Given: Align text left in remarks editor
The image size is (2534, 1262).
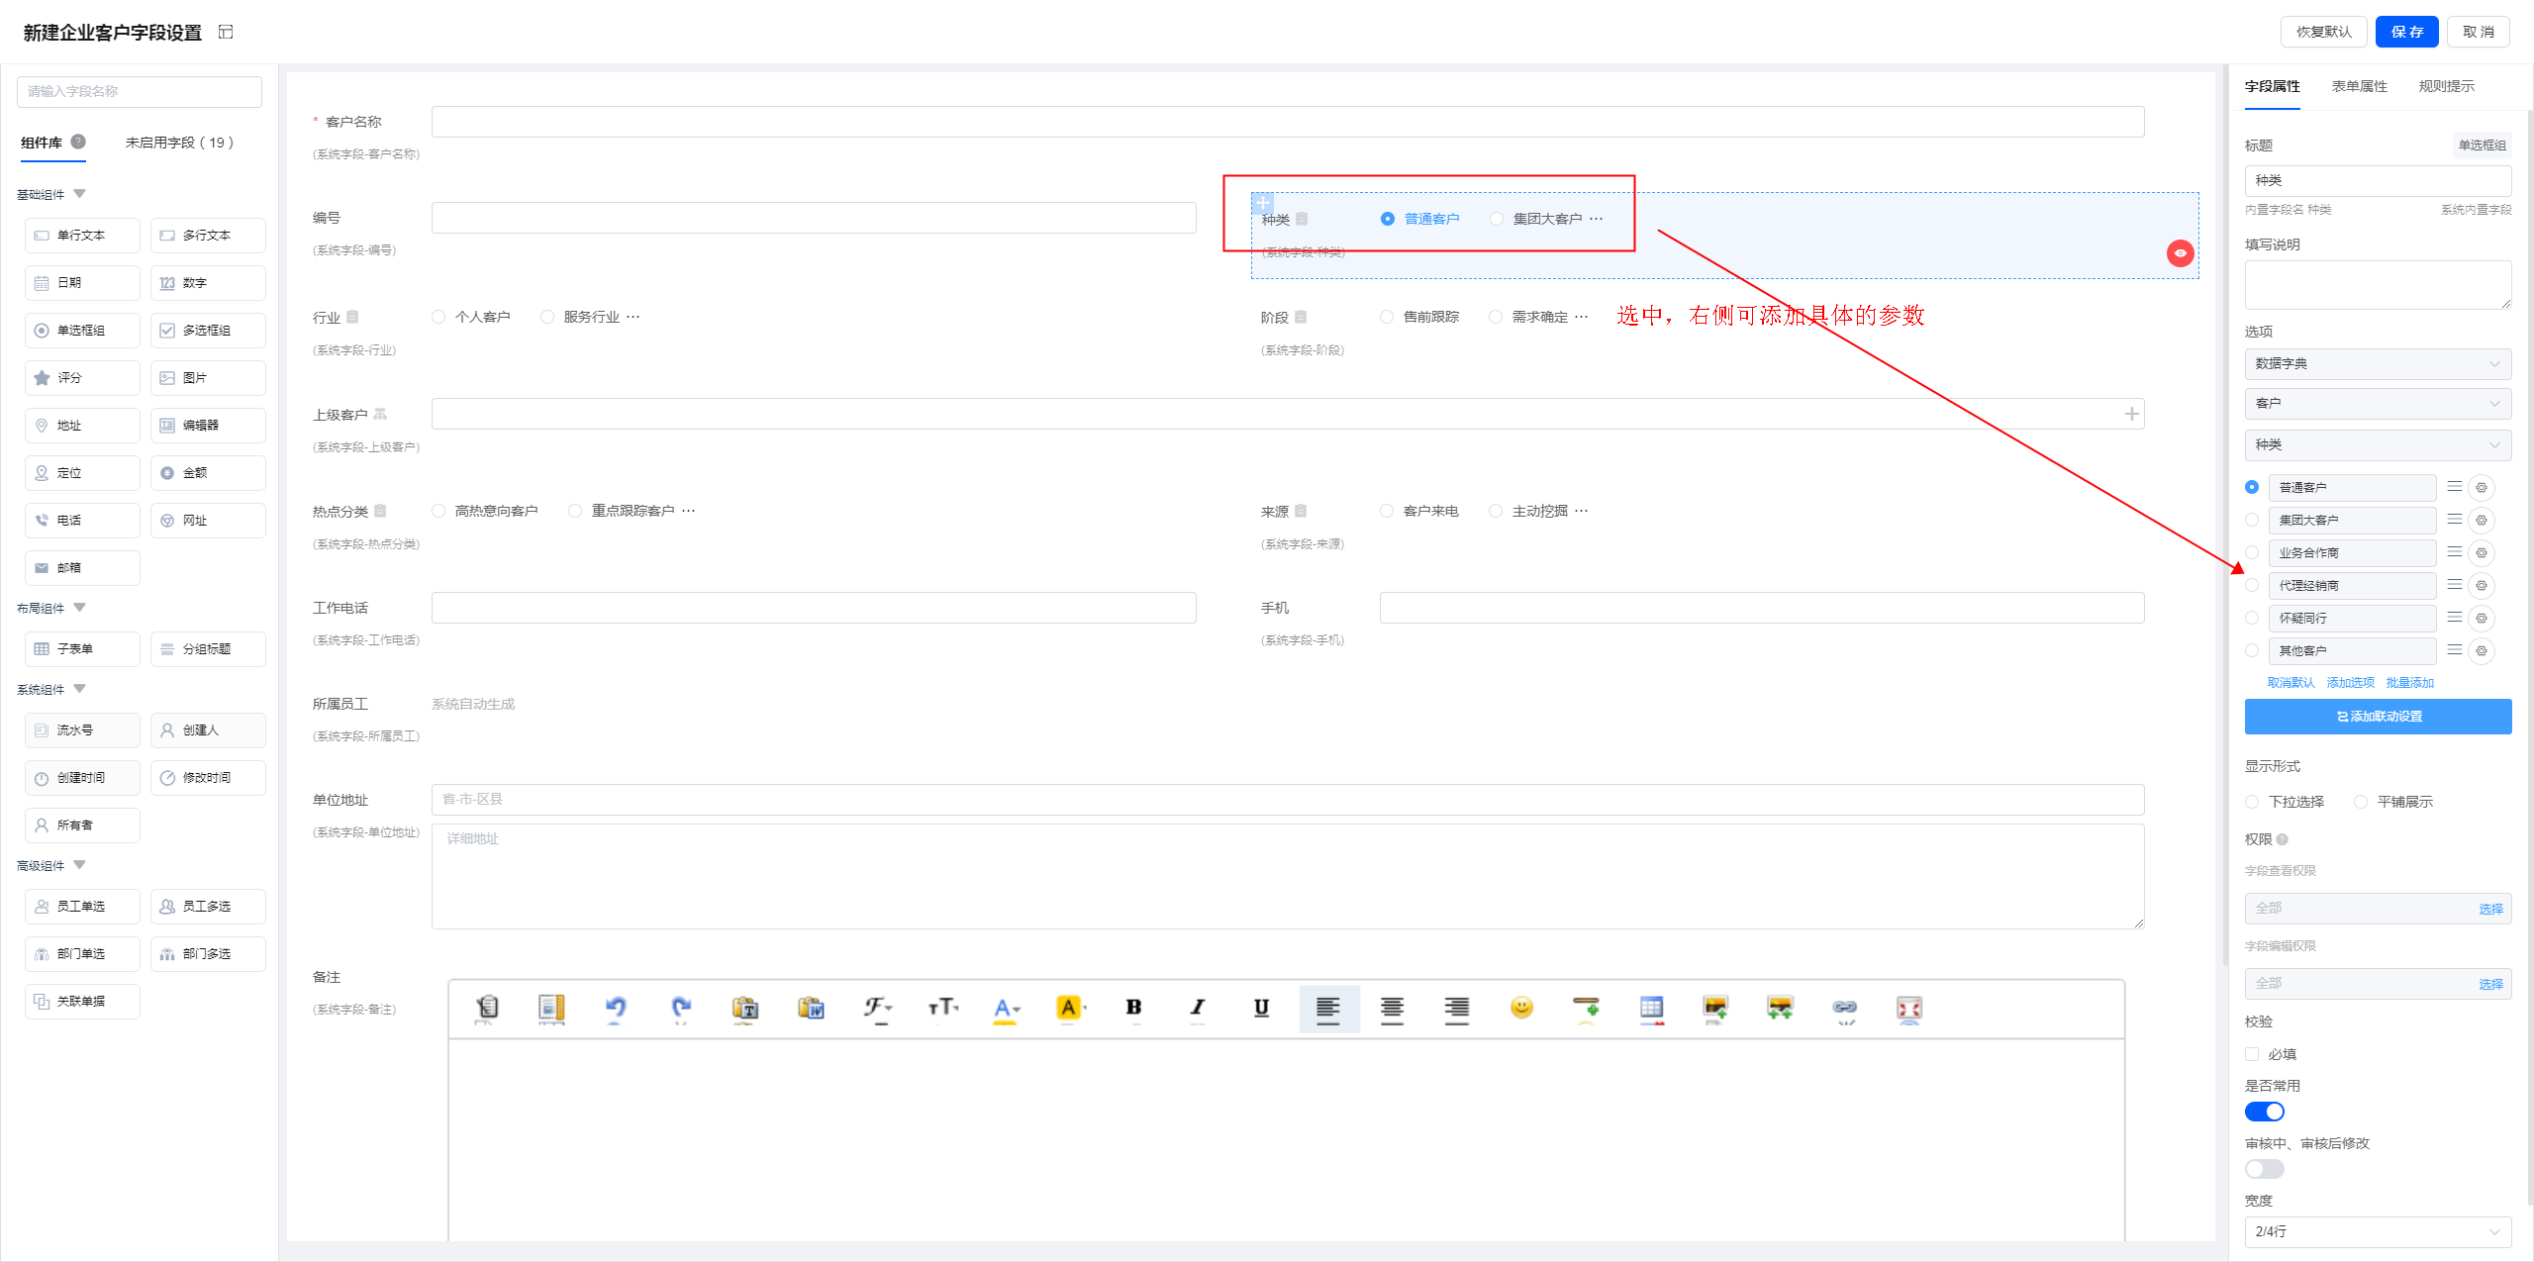Looking at the screenshot, I should click(x=1328, y=1009).
